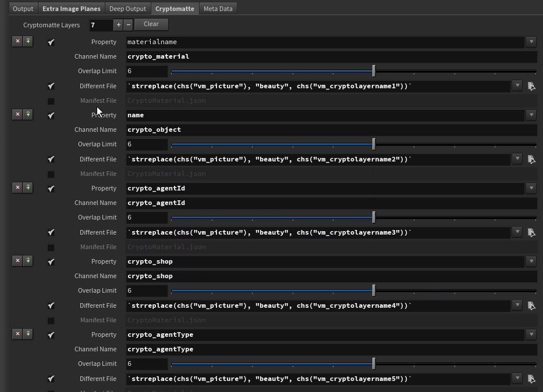Adjust Overlap Limit slider for crypto_agentType channel
This screenshot has height=392, width=543.
(354, 364)
